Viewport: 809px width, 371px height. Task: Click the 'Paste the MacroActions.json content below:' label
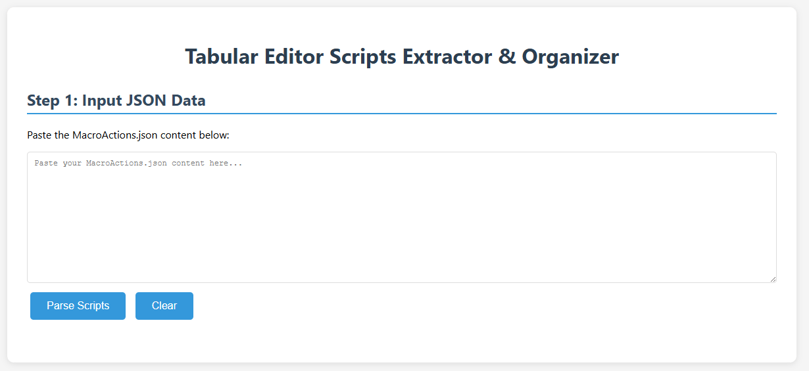(x=128, y=135)
